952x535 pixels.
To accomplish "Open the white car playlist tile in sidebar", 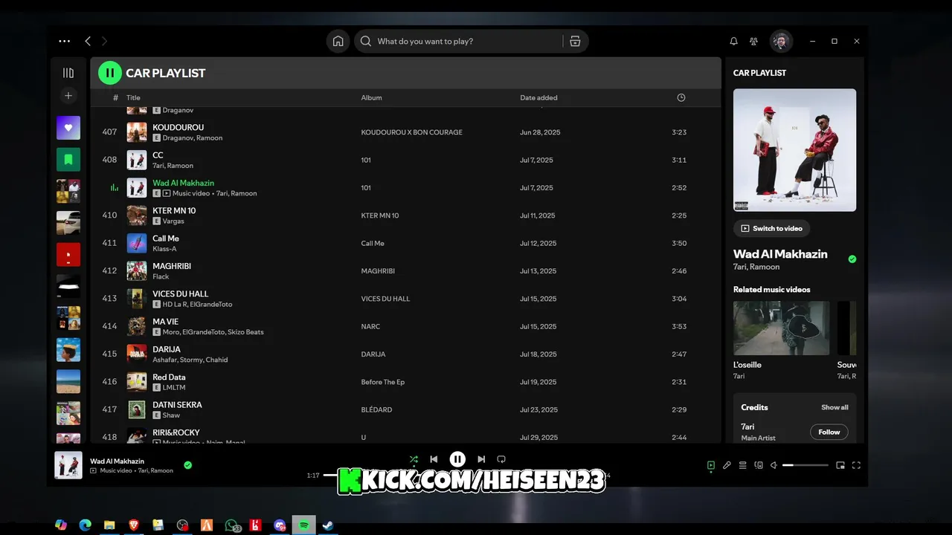I will [x=68, y=223].
